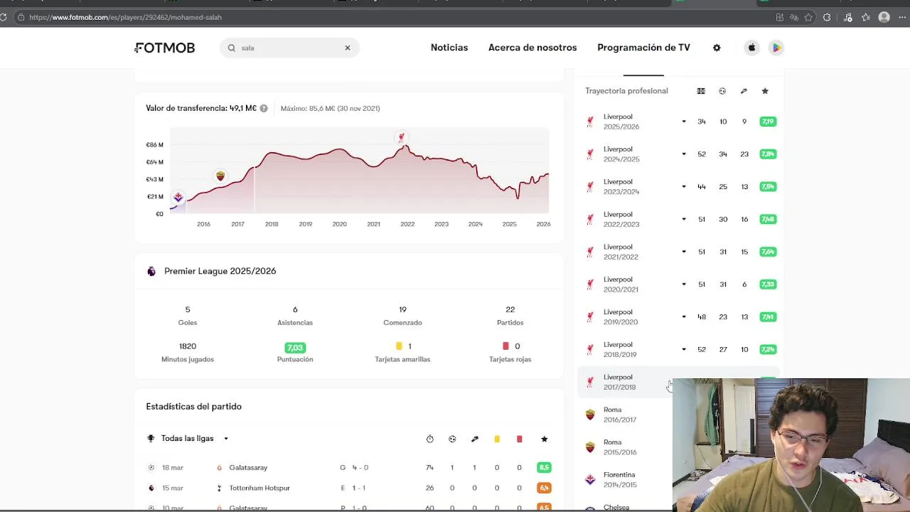Screen dimensions: 910x512
Task: Expand the Liverpool 2022/2023 season row
Action: 684,219
